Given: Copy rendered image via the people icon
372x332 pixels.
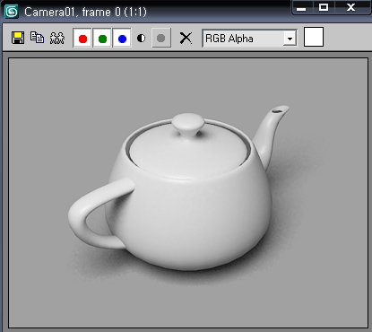Looking at the screenshot, I should [x=57, y=38].
